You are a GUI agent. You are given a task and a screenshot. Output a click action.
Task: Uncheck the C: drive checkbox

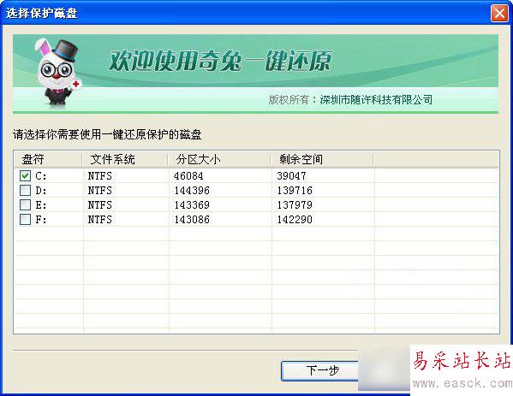point(25,176)
